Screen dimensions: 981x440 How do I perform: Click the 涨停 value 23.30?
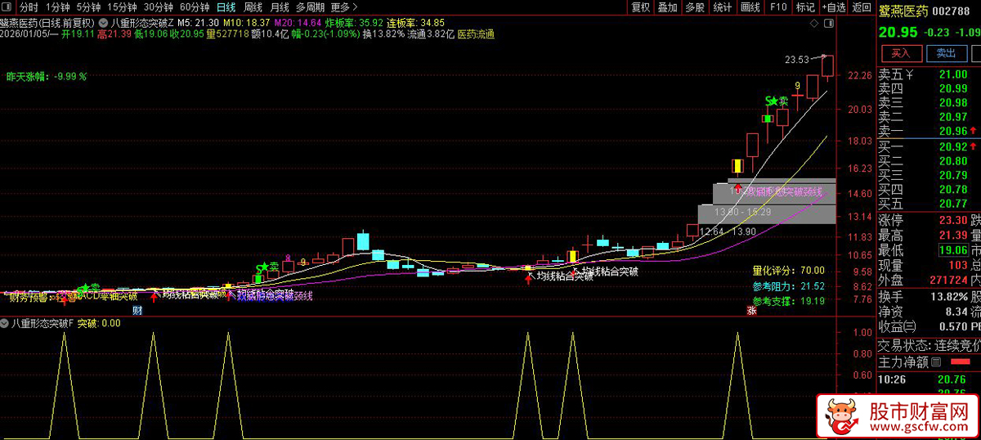pyautogui.click(x=953, y=221)
